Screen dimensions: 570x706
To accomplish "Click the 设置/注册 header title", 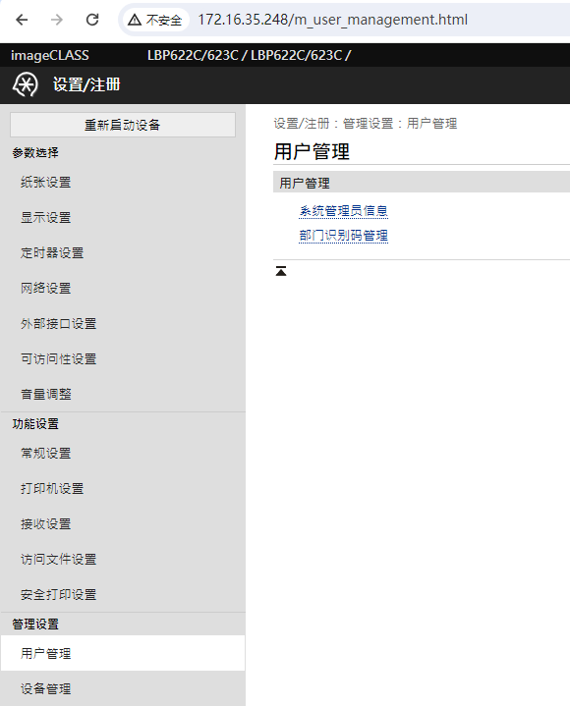I will pos(86,84).
